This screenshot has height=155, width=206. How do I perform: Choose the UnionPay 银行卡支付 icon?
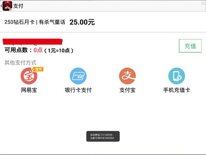tap(78, 76)
